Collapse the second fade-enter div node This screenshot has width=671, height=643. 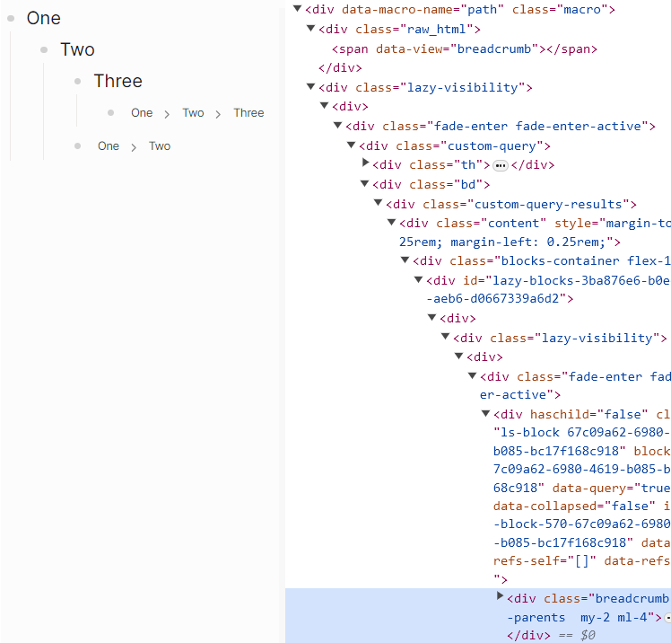[x=473, y=375]
